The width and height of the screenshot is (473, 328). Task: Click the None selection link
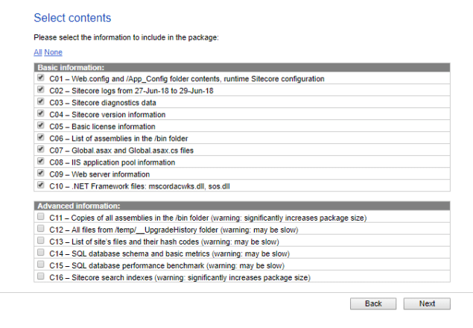(x=53, y=52)
